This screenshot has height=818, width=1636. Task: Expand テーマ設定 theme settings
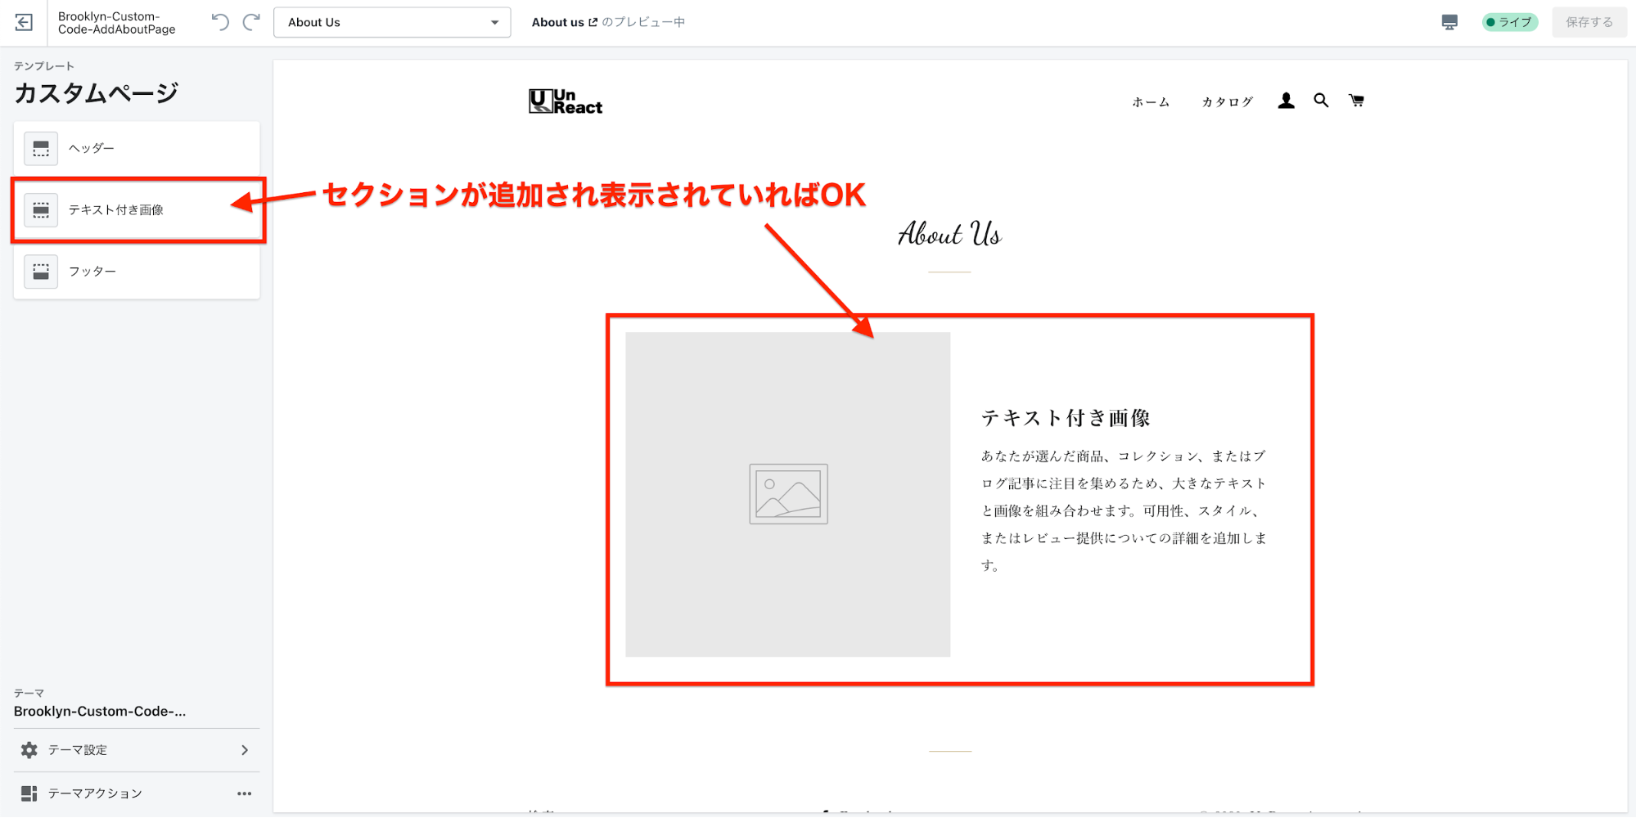click(x=137, y=750)
